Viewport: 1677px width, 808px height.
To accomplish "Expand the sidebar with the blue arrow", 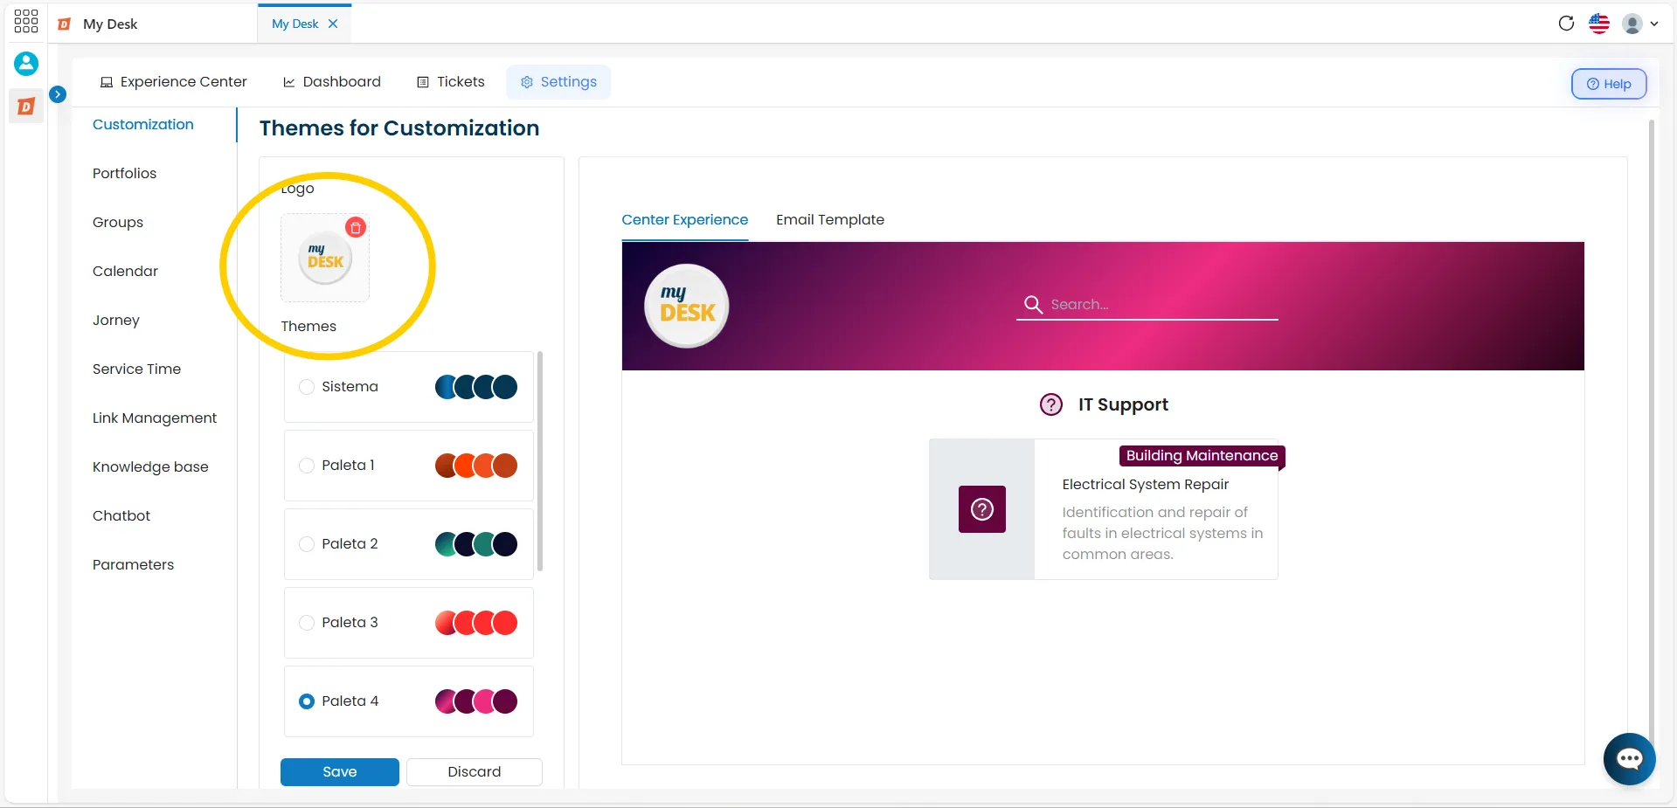I will click(x=58, y=93).
